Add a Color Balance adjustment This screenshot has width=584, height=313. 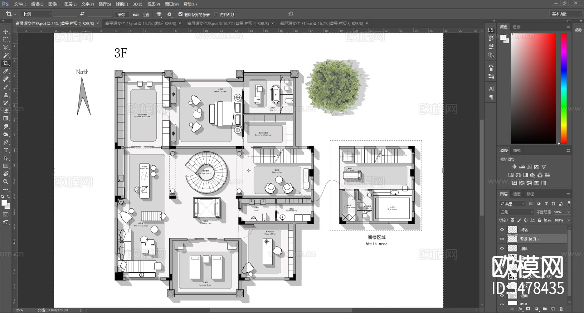[x=518, y=175]
